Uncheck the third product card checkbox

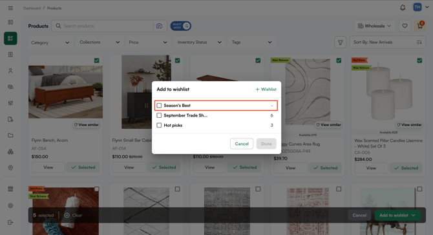(258, 61)
